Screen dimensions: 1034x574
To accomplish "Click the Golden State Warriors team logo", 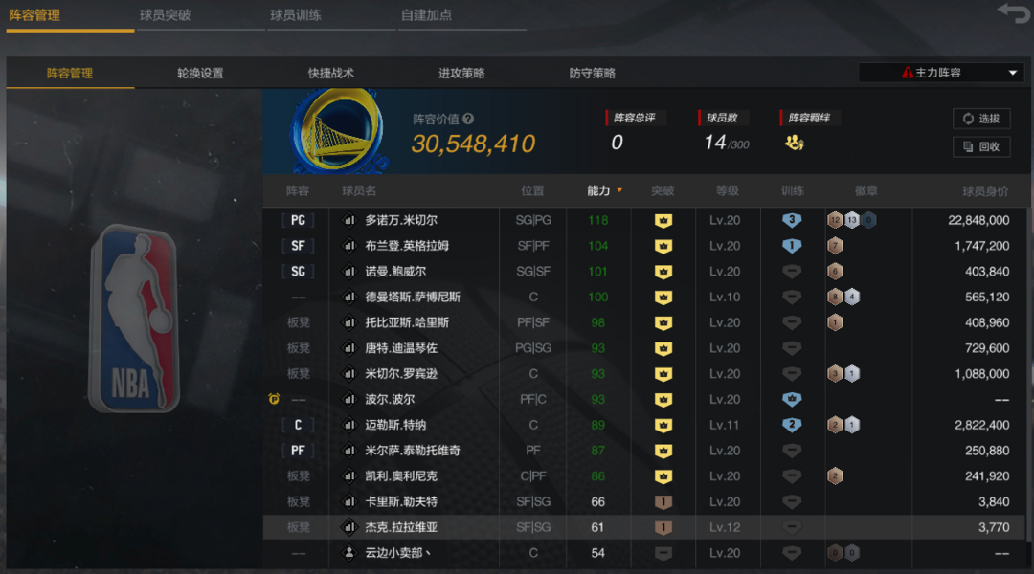I will (x=338, y=132).
